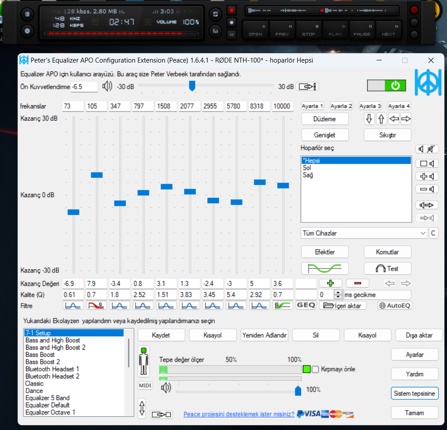This screenshot has height=430, width=447.
Task: Click the Ön Kuvvetlendirme pre-amp slider handle
Action: (192, 86)
